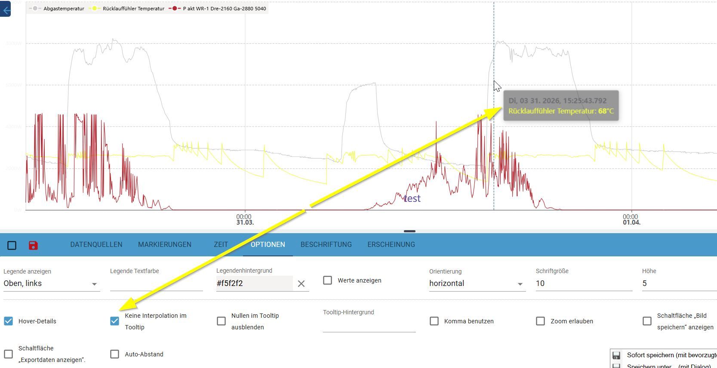Enable Schaltfläche Bild speichern anzeigen checkbox
This screenshot has width=717, height=368.
[x=647, y=321]
